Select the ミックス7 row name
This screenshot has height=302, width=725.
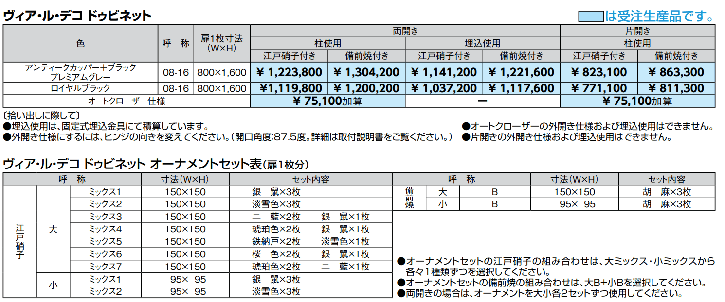(105, 267)
